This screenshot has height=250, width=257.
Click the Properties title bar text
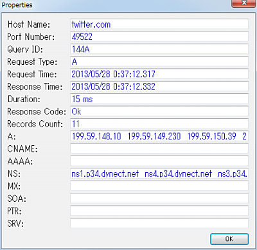tap(17, 5)
